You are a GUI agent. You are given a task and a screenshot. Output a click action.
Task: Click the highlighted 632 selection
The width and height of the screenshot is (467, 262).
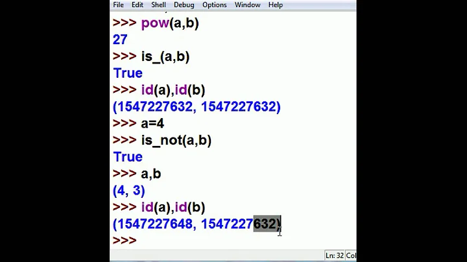(x=267, y=224)
